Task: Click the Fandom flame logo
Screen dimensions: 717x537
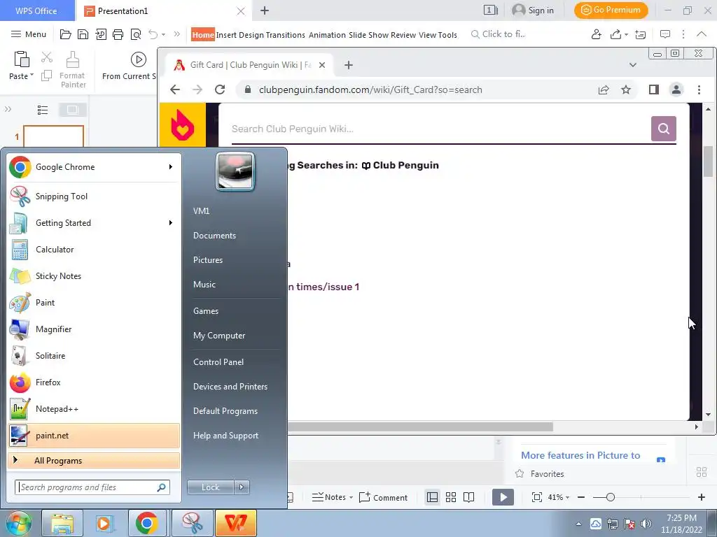Action: coord(183,125)
